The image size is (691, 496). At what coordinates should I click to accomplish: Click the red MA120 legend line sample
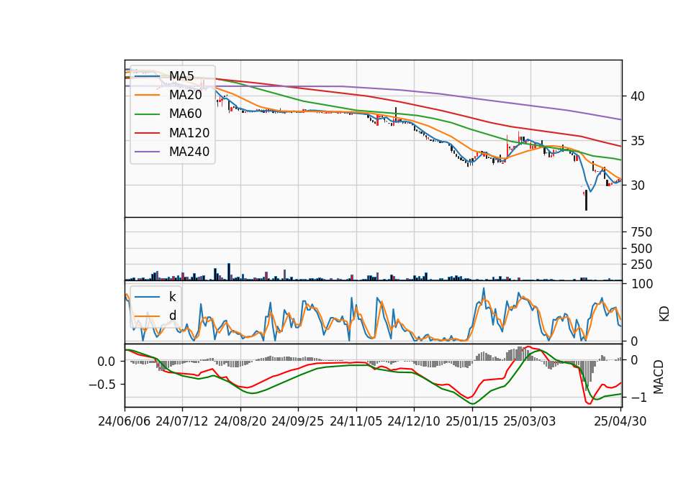(147, 133)
